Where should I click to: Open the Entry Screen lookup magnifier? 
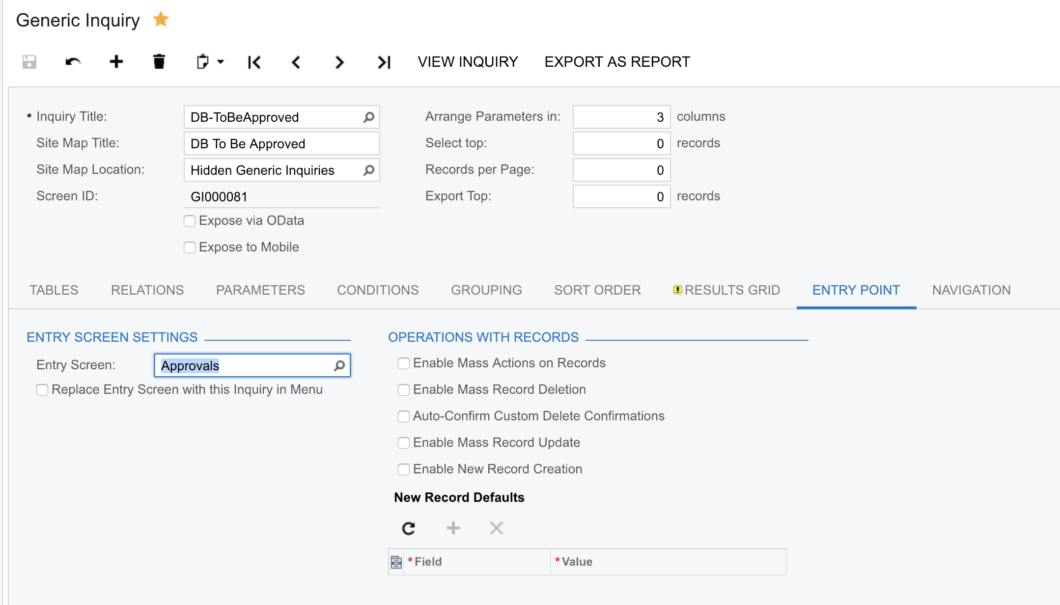[x=338, y=365]
